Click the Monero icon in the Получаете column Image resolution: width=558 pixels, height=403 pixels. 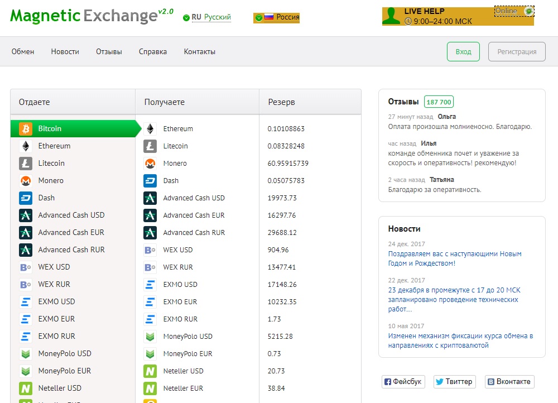pos(150,164)
